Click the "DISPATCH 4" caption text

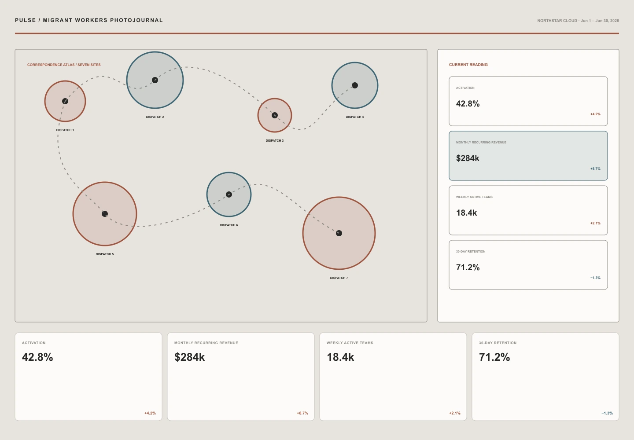tap(355, 117)
